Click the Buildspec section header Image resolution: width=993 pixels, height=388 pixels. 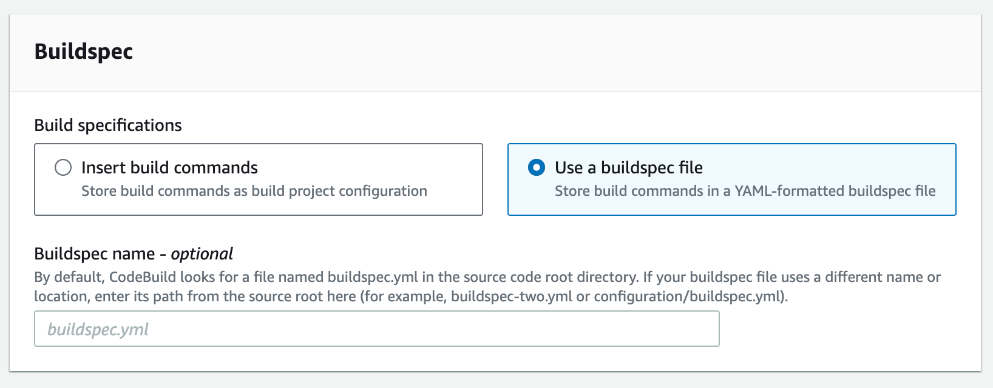[x=84, y=52]
